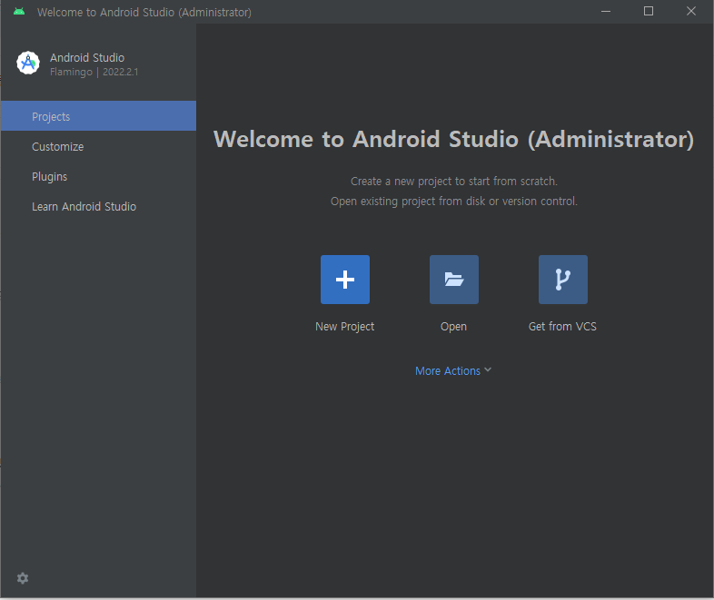Switch to the Customize tab
Screen dimensions: 714x600
point(98,146)
